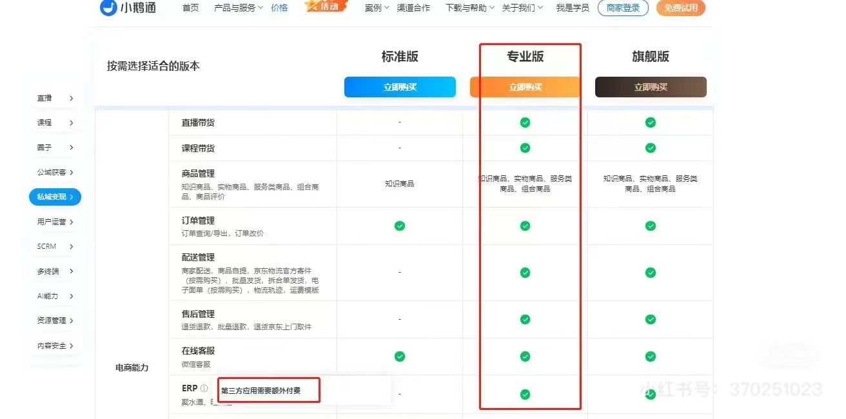Click the 课程带货 row label
846x419 pixels.
pyautogui.click(x=198, y=148)
